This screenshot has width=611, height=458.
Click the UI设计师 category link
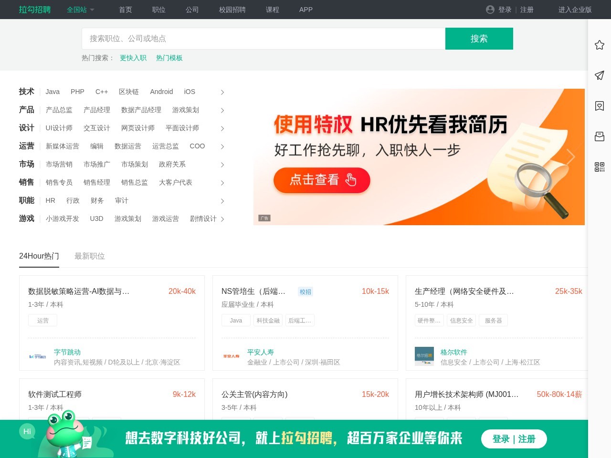pos(59,128)
